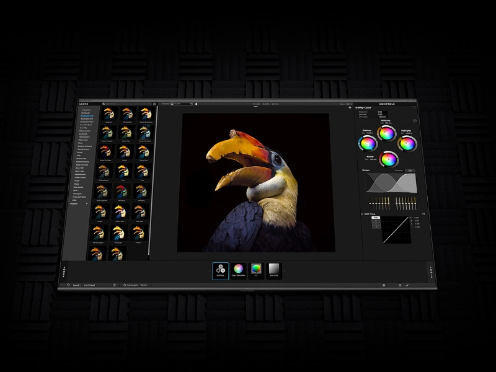
Task: Click the reset arrow beside Look: Untitled
Action: pyautogui.click(x=68, y=285)
